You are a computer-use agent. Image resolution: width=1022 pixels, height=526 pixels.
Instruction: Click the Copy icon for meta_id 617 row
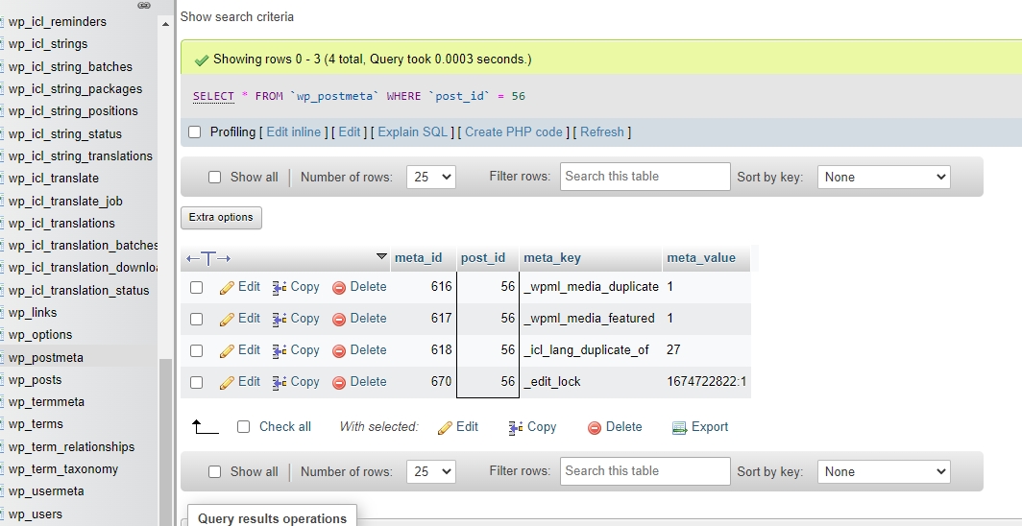(x=280, y=319)
